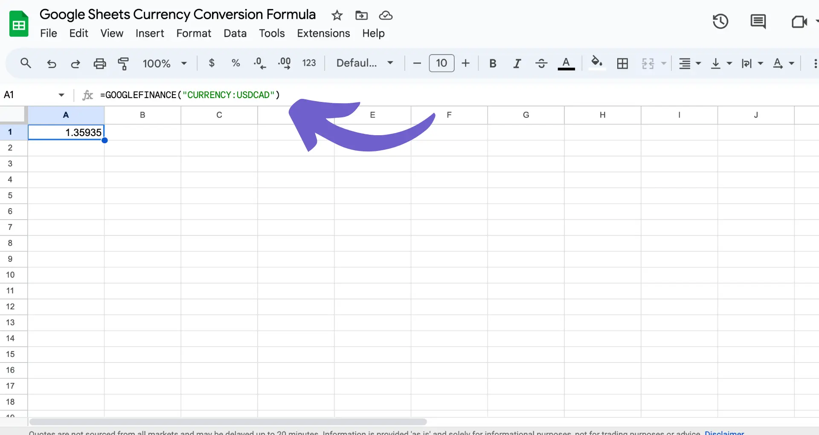
Task: Click the font size field
Action: click(x=441, y=63)
